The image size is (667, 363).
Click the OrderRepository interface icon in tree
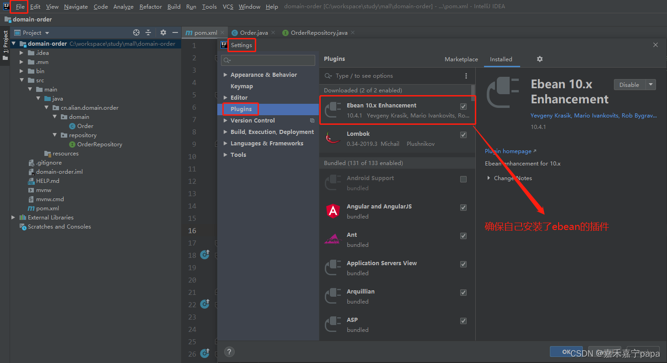pyautogui.click(x=72, y=144)
